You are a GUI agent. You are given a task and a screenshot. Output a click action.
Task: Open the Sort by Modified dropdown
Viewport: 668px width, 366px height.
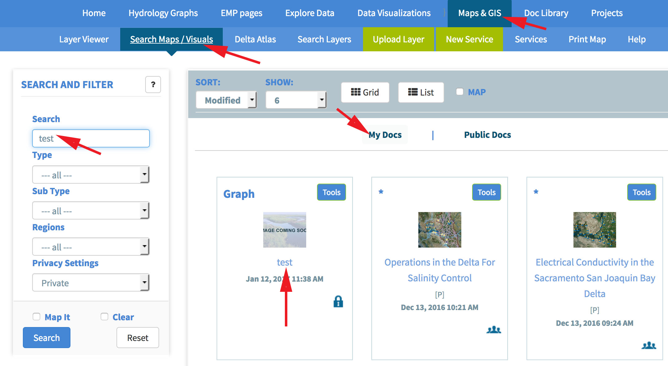[226, 100]
